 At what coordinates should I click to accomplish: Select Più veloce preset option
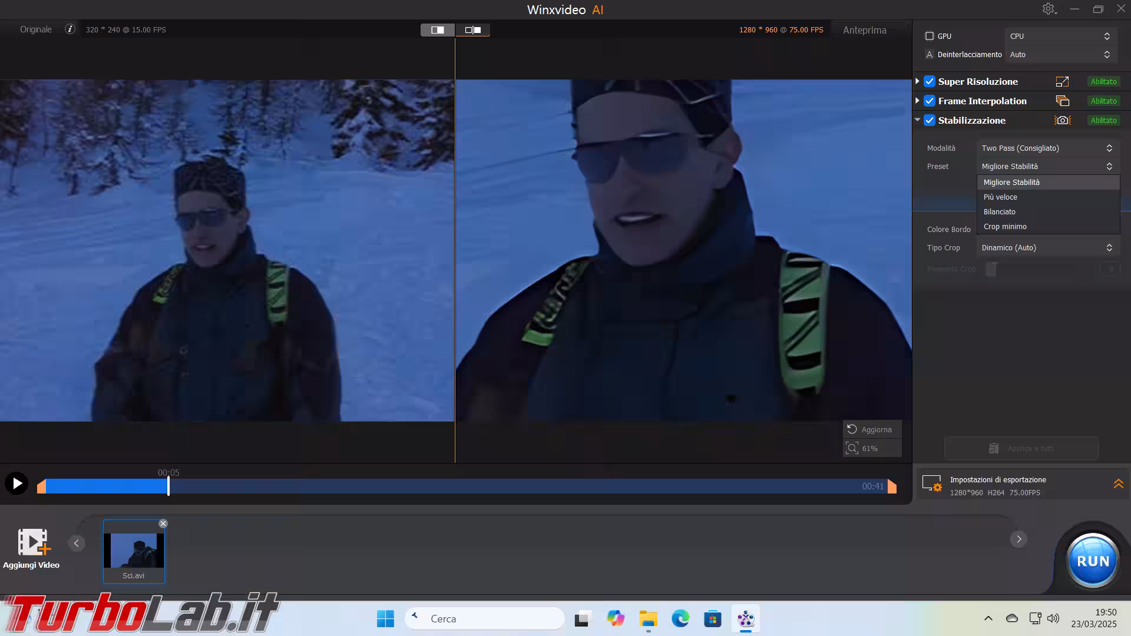(1000, 197)
